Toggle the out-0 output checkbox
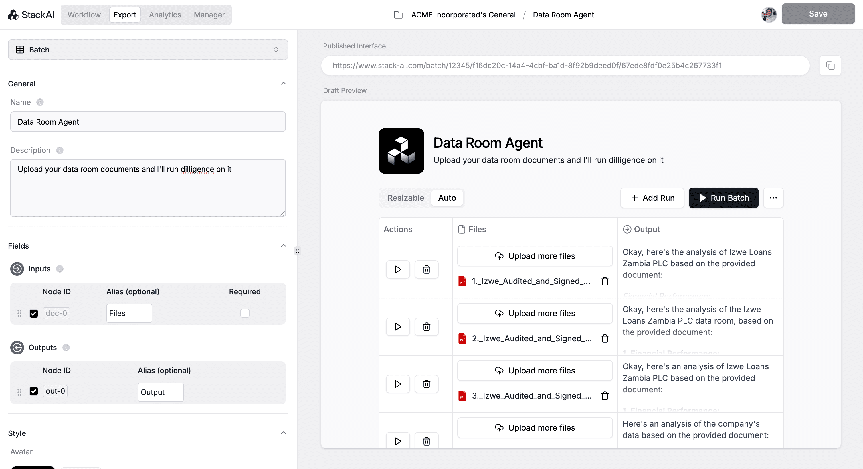The height and width of the screenshot is (469, 863). tap(34, 391)
